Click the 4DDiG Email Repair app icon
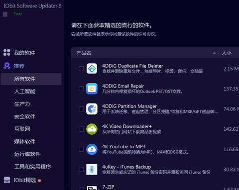This screenshot has width=239, height=190. point(92,89)
